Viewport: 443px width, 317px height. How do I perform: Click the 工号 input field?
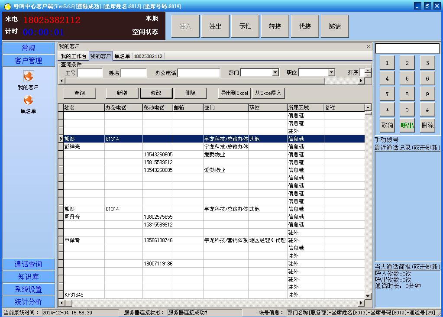pyautogui.click(x=90, y=73)
